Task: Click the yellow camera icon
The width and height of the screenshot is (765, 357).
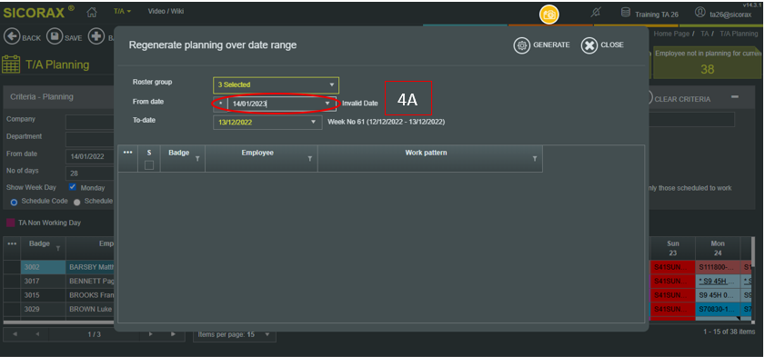Action: point(549,15)
